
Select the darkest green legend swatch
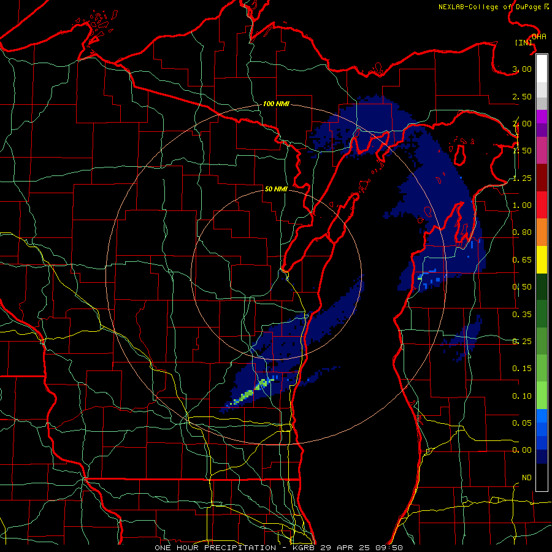[x=542, y=286]
